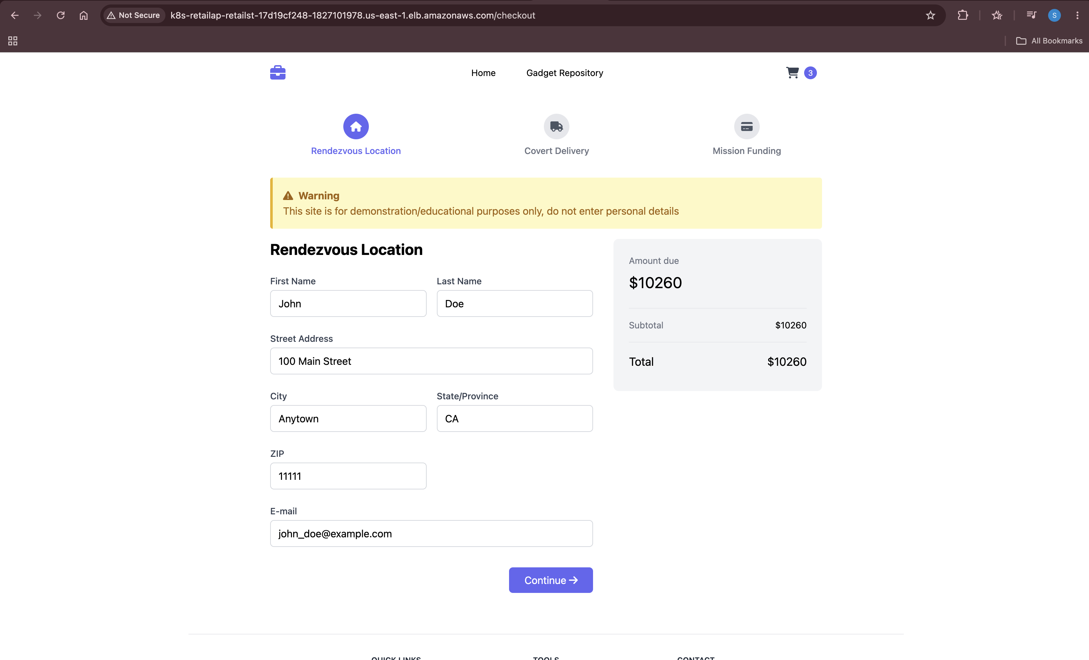Select the Mission Funding card icon

[x=746, y=127]
